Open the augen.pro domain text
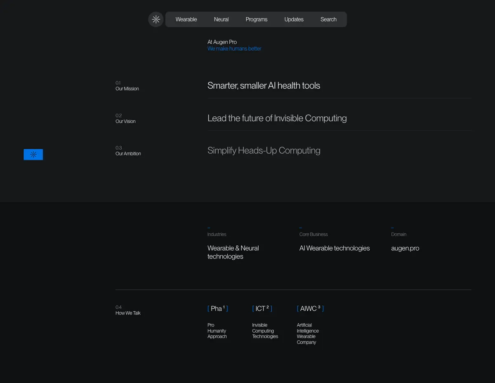 pyautogui.click(x=405, y=248)
